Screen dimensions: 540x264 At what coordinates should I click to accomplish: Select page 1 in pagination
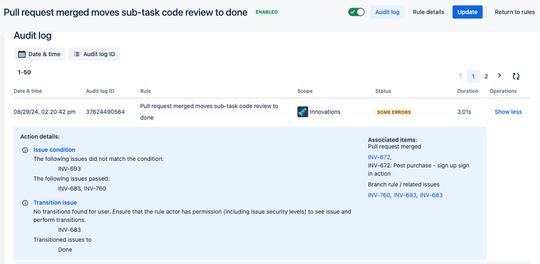pyautogui.click(x=473, y=76)
